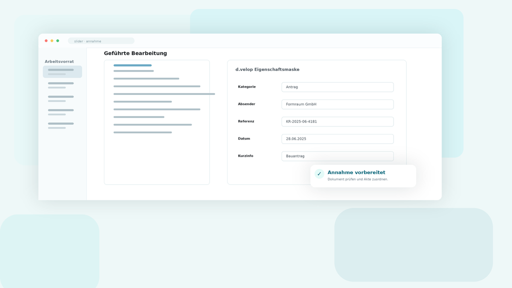The image size is (512, 288).
Task: Click the blue title line in document preview
Action: [x=132, y=65]
